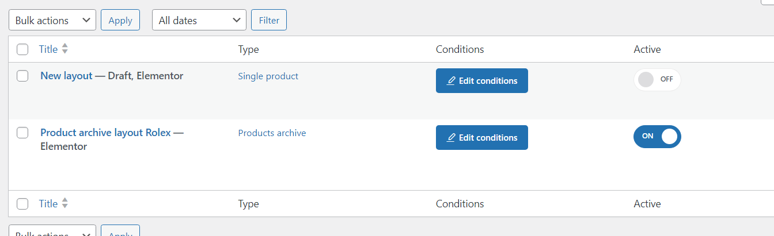Filter by Products archive type link
774x236 pixels.
click(272, 133)
